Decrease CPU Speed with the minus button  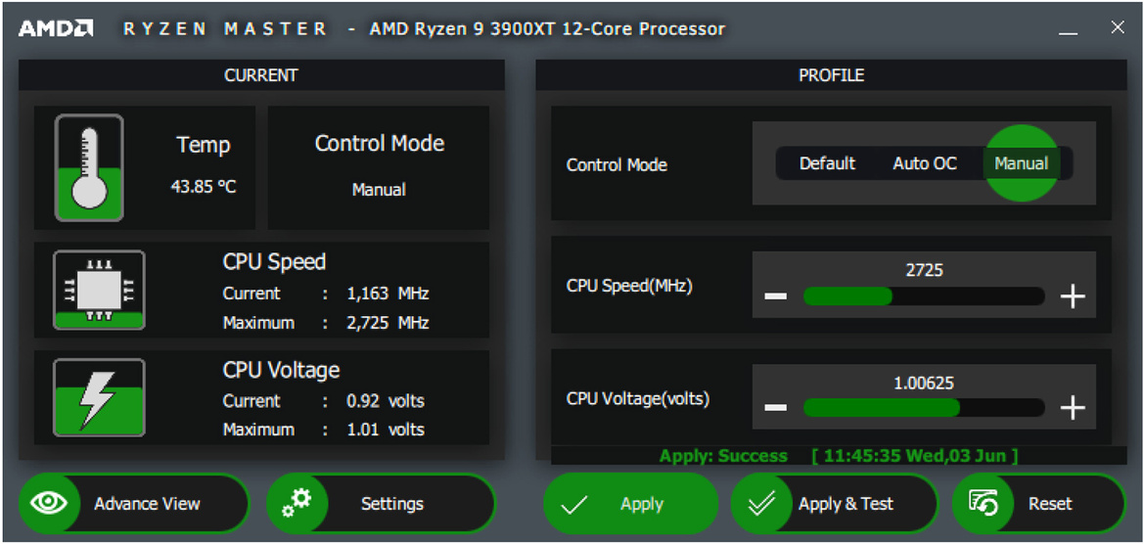[x=776, y=296]
